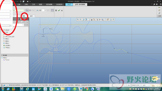Open Google Chrome from the Windows taskbar
Screen dimensions: 162x91
pyautogui.click(x=87, y=89)
